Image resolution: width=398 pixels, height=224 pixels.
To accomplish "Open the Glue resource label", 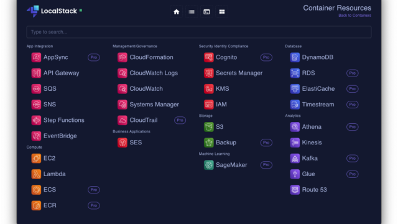I will (x=308, y=174).
